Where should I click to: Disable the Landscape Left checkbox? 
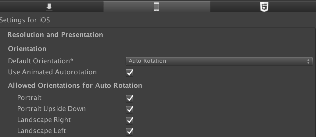click(129, 131)
